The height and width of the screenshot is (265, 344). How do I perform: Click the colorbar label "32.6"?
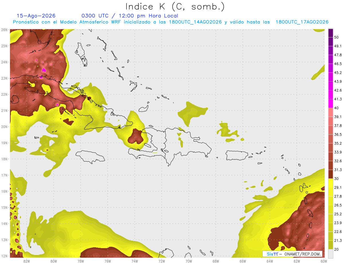click(x=338, y=161)
